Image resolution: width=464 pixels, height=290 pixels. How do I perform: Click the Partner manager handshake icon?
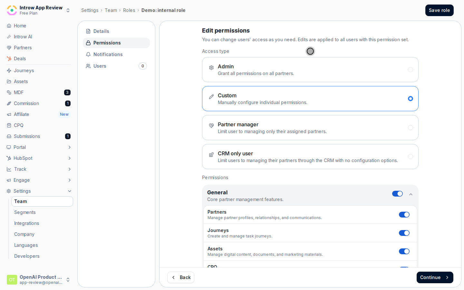click(x=211, y=126)
